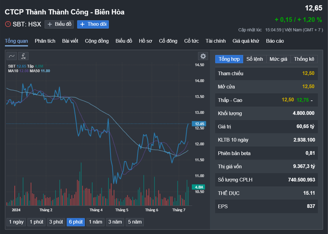Click the 12.65 current price axis label
328x234 pixels.
pyautogui.click(x=199, y=124)
